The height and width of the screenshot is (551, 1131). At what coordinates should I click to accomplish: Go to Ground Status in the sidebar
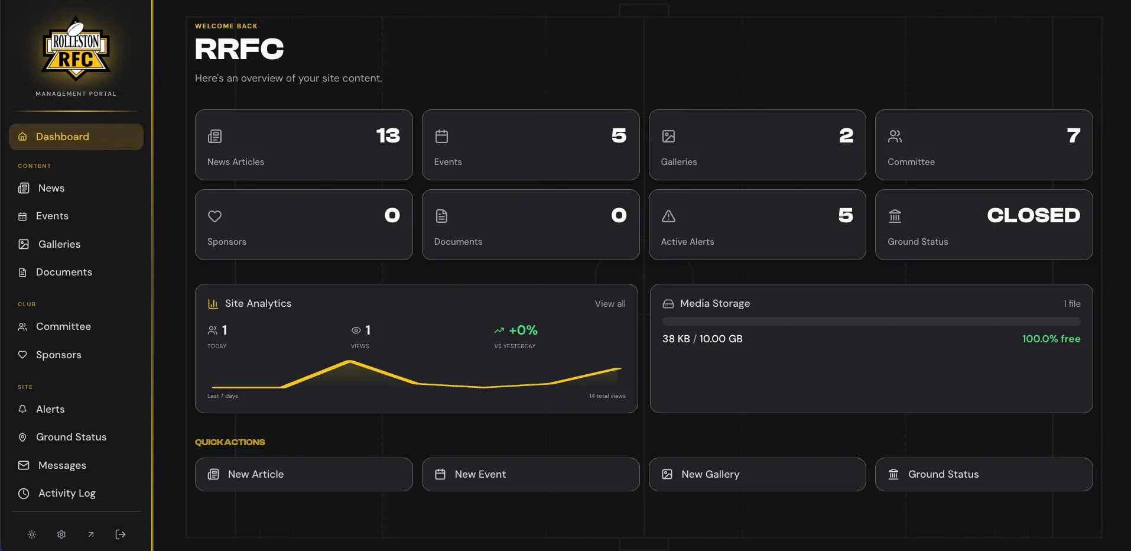[x=76, y=437]
